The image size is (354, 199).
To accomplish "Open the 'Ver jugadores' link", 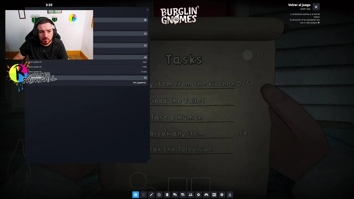I will tap(139, 83).
